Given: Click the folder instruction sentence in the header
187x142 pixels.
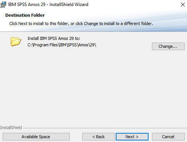Looking at the screenshot, I should (81, 24).
